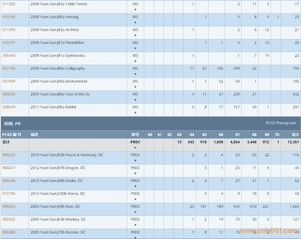The width and height of the screenshot is (301, 239).
Task: Expand the plus under 2008 Table Tennis row
Action: (x=135, y=10)
